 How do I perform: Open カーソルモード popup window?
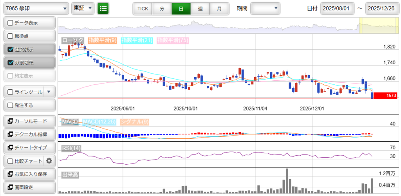point(29,121)
